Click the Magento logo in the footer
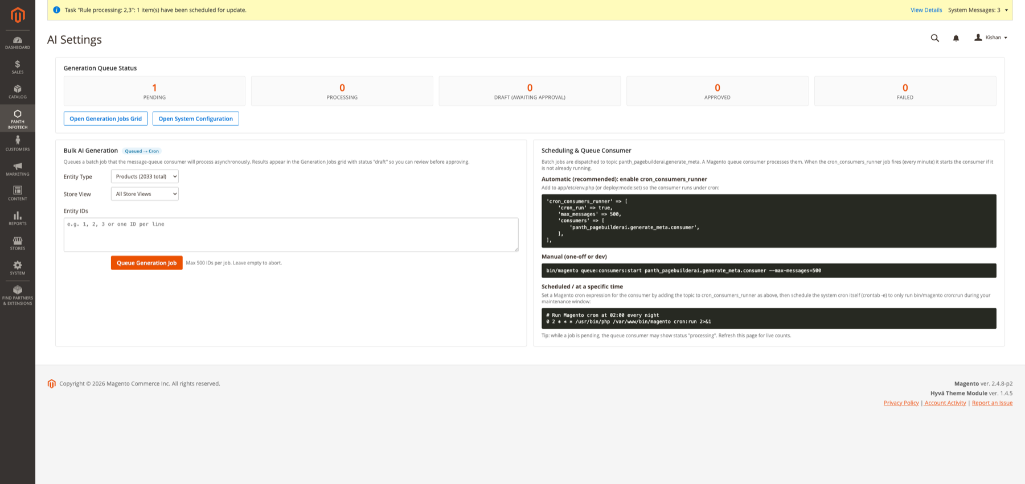 click(52, 384)
